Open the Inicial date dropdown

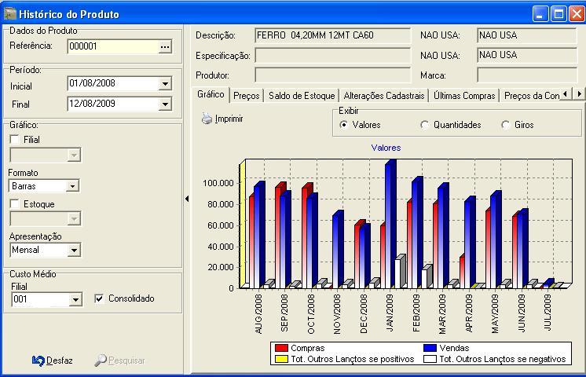pos(165,84)
